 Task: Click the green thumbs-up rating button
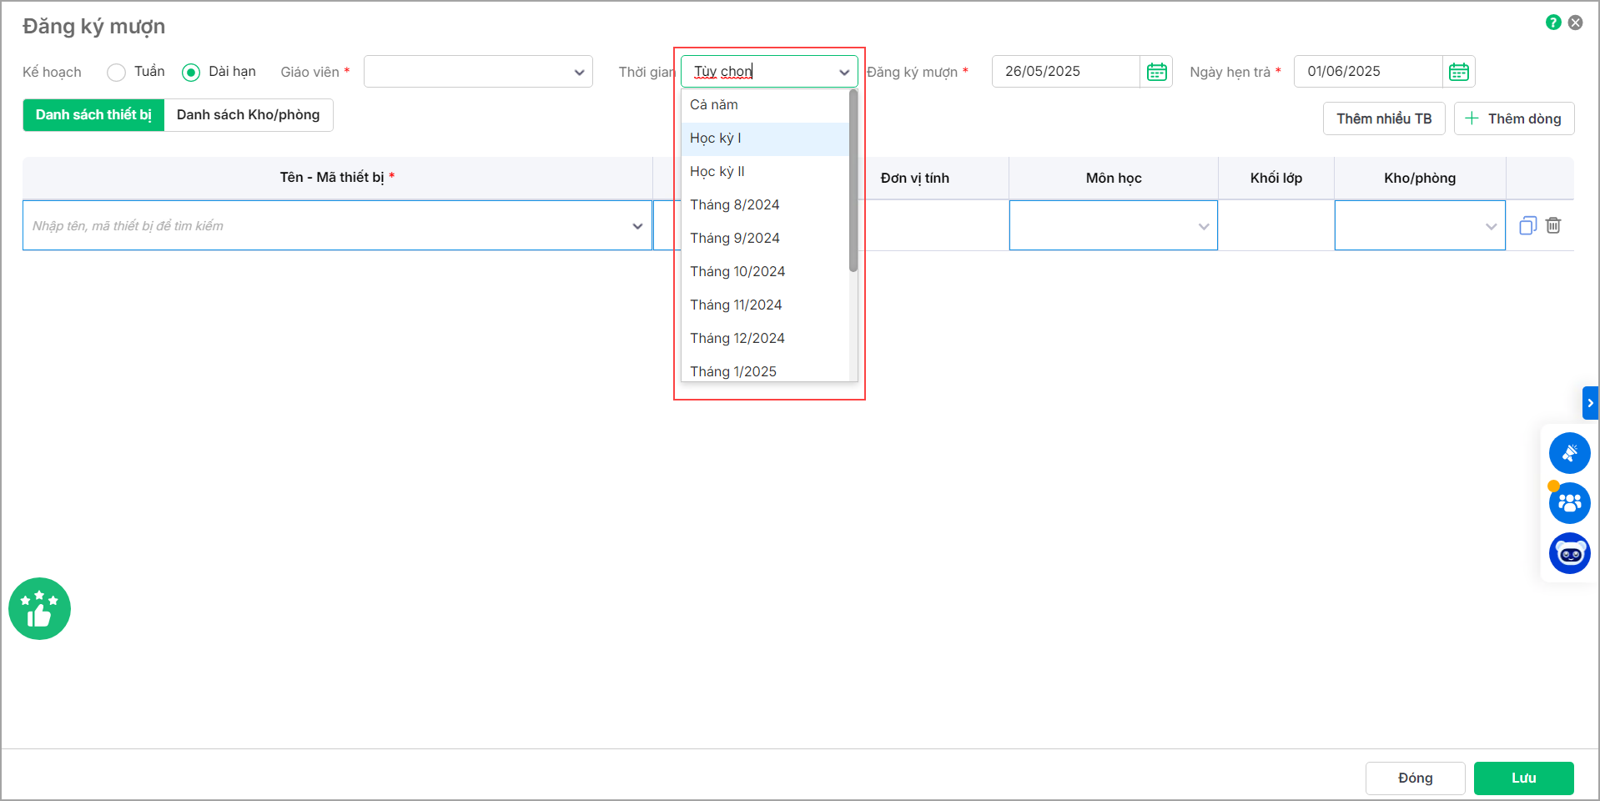[39, 609]
